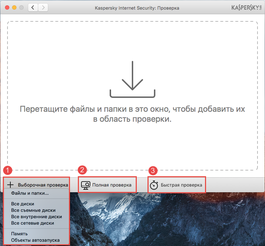Viewport: 265px width, 246px height.
Task: Choose Объекты автозапуска menu entry
Action: (36, 240)
